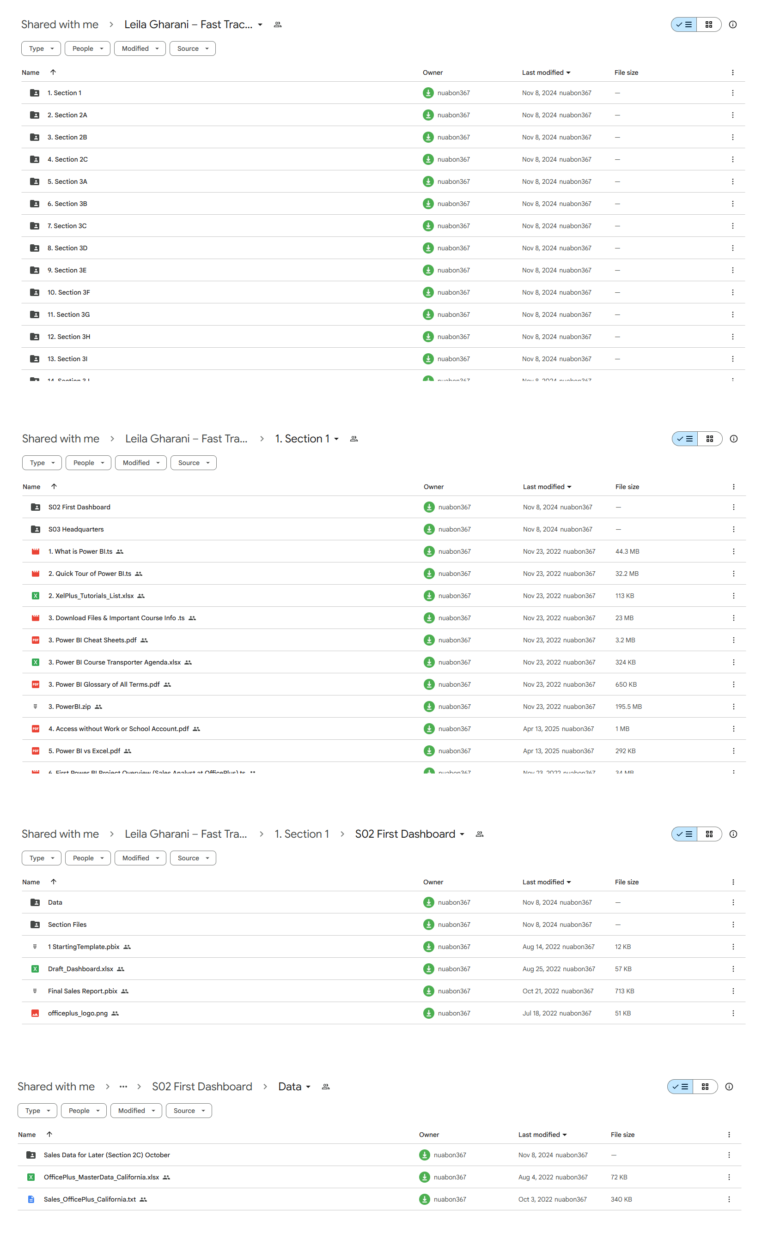780x1245 pixels.
Task: Click the video icon of 1. What is Power BI.ts
Action: pos(36,552)
